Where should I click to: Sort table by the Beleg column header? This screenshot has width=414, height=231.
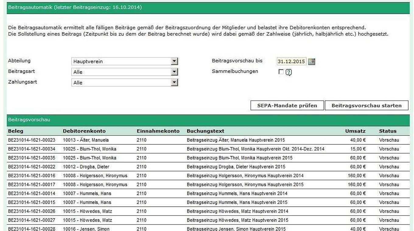16,131
